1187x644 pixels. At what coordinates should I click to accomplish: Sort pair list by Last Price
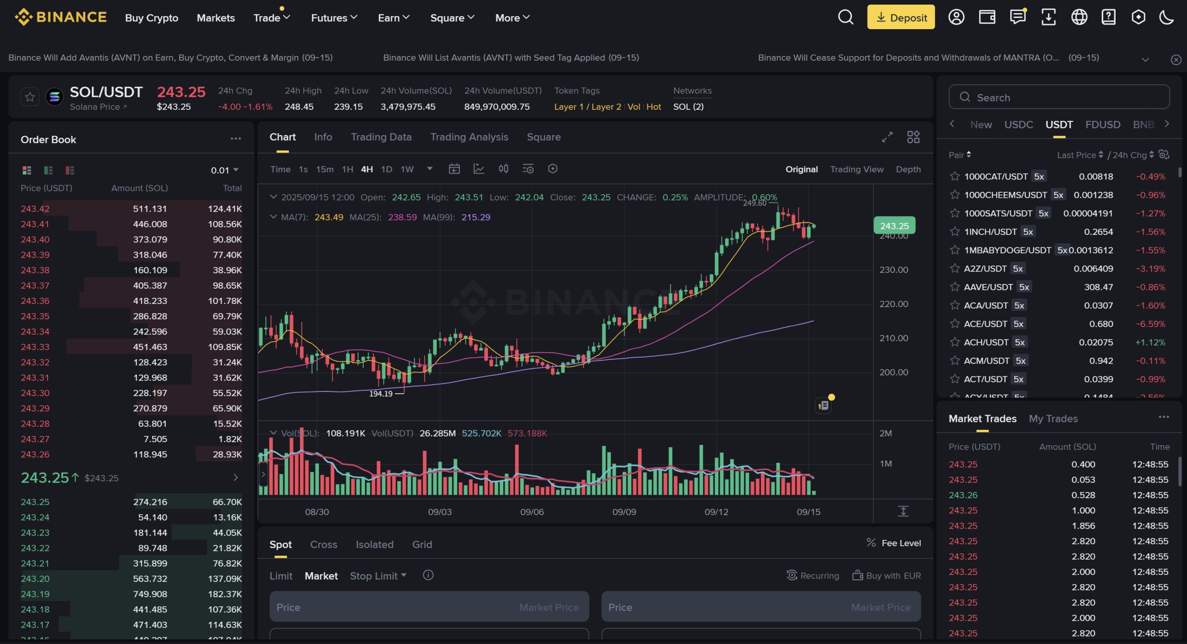pos(1079,155)
